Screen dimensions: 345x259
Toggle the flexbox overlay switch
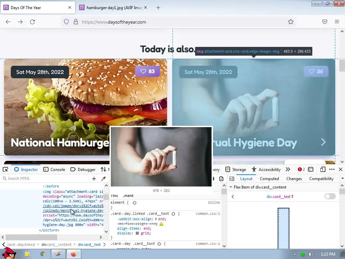330,196
